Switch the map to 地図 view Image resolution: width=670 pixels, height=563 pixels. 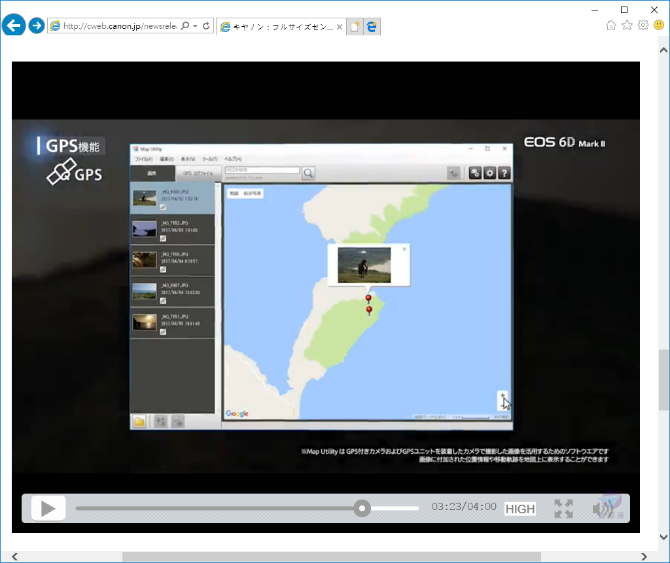[x=234, y=194]
